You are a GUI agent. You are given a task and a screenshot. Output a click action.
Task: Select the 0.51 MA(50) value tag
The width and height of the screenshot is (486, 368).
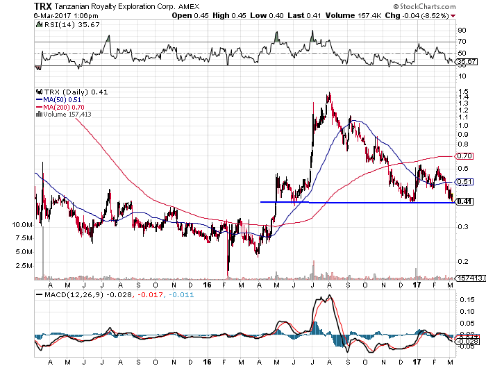[464, 183]
